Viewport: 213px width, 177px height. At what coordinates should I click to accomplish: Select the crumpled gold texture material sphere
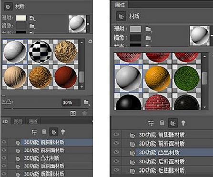(x=65, y=51)
